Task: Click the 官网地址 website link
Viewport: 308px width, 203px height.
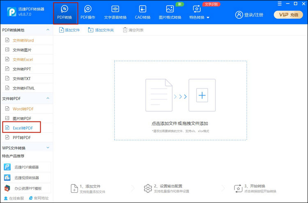Action: pos(39,198)
